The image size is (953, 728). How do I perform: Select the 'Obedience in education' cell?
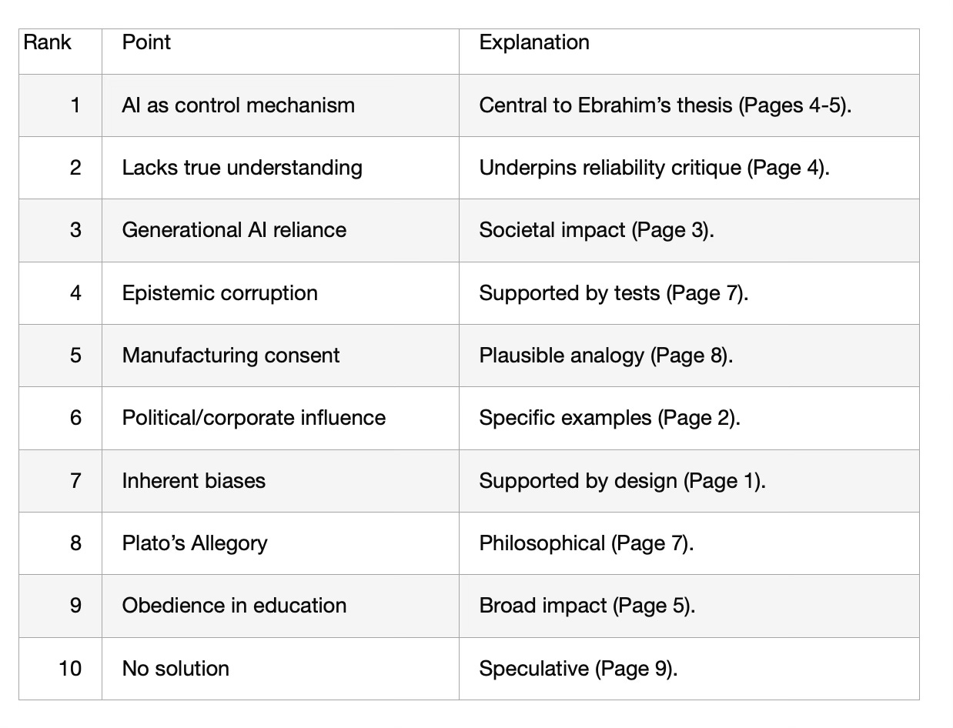[x=280, y=606]
